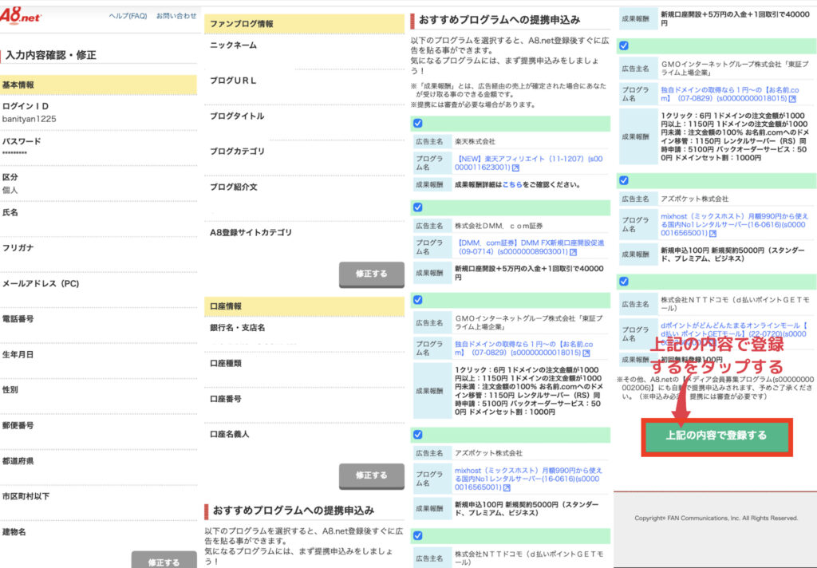The image size is (817, 568).
Task: Toggle アズポケット checkbox in third screen
Action: 418,435
